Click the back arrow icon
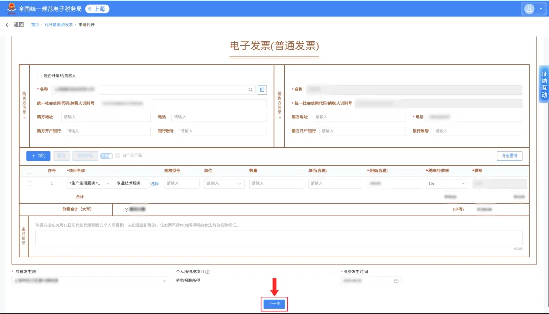 coord(8,25)
